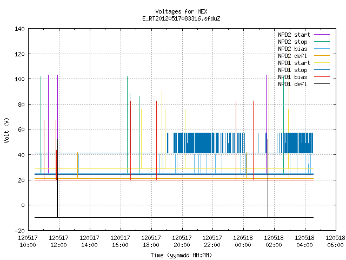Click the Y-axis tick value -20

19,231
